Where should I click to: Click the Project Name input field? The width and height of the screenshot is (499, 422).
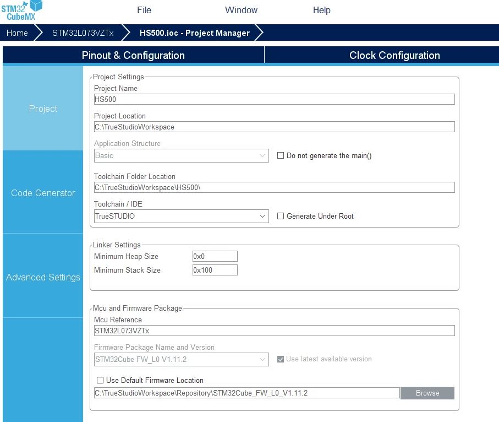click(275, 99)
